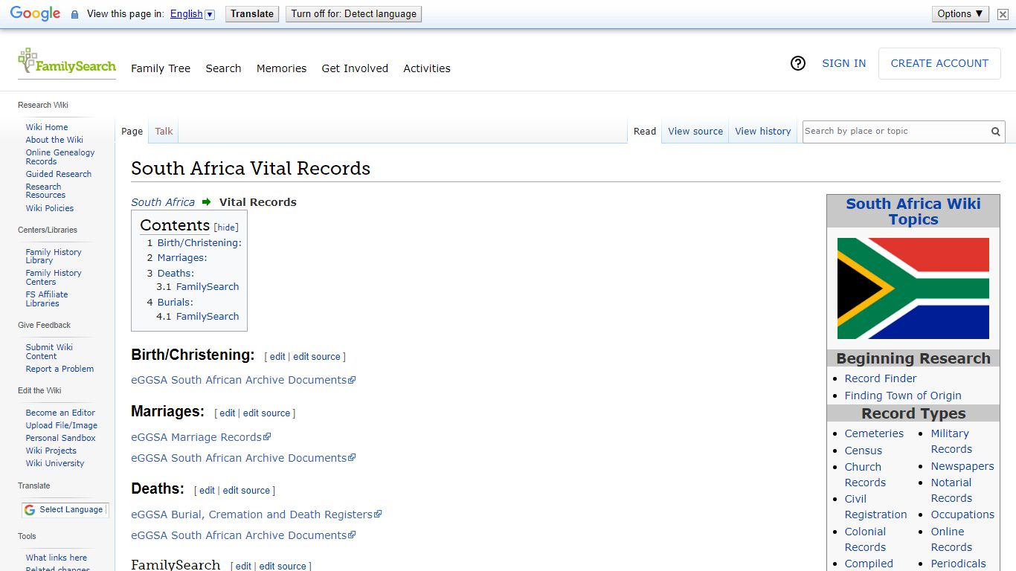Open the English language dropdown
This screenshot has width=1016, height=571.
pos(193,14)
